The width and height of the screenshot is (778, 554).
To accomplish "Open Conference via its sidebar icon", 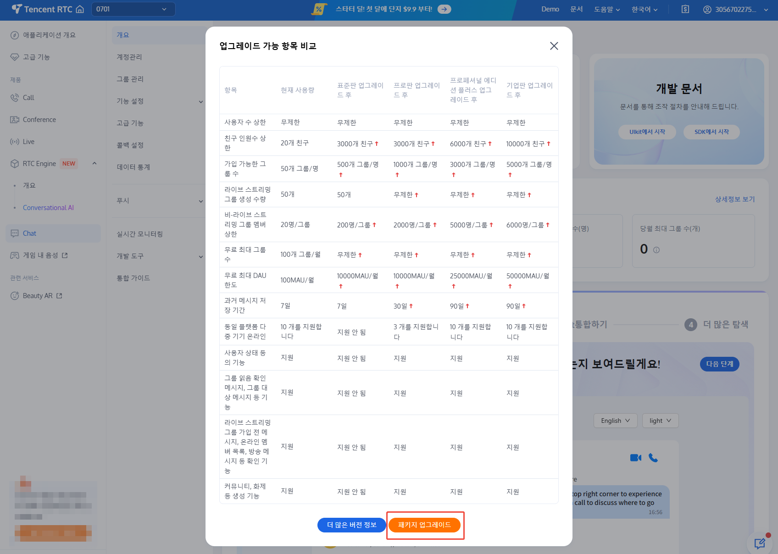I will [x=15, y=120].
